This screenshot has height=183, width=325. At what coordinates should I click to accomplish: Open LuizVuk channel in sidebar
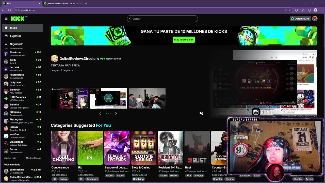22,69
